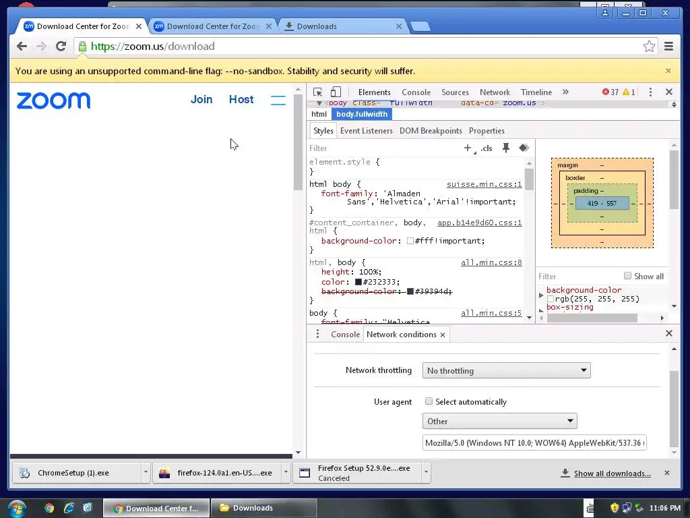Click the green padlock security icon

click(x=82, y=47)
